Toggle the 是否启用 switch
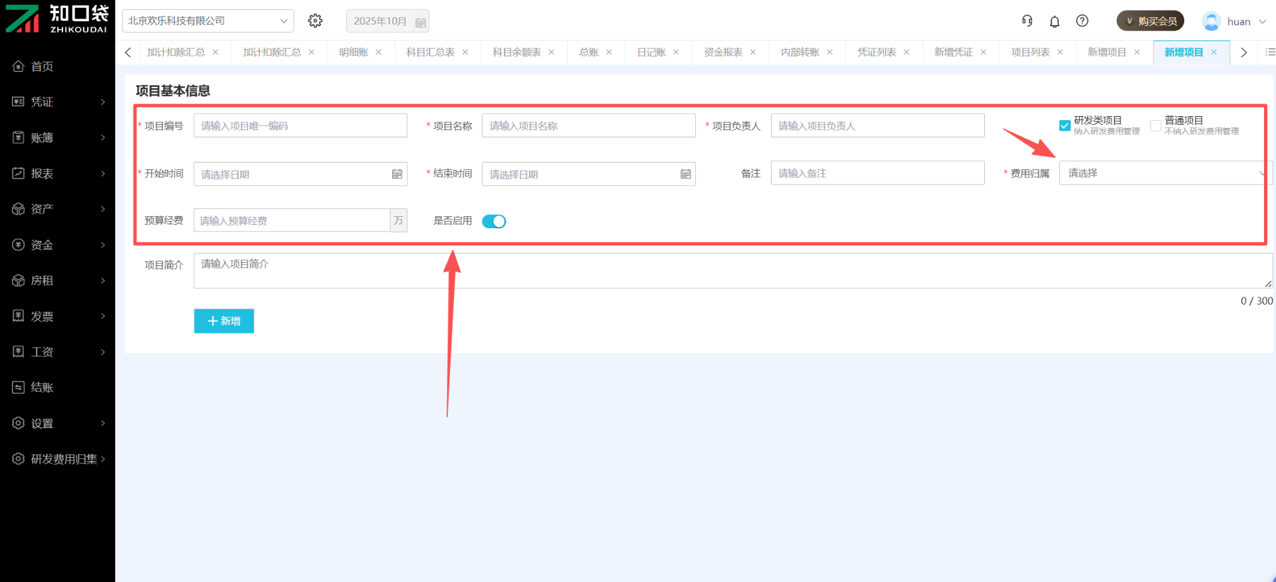 pos(494,222)
